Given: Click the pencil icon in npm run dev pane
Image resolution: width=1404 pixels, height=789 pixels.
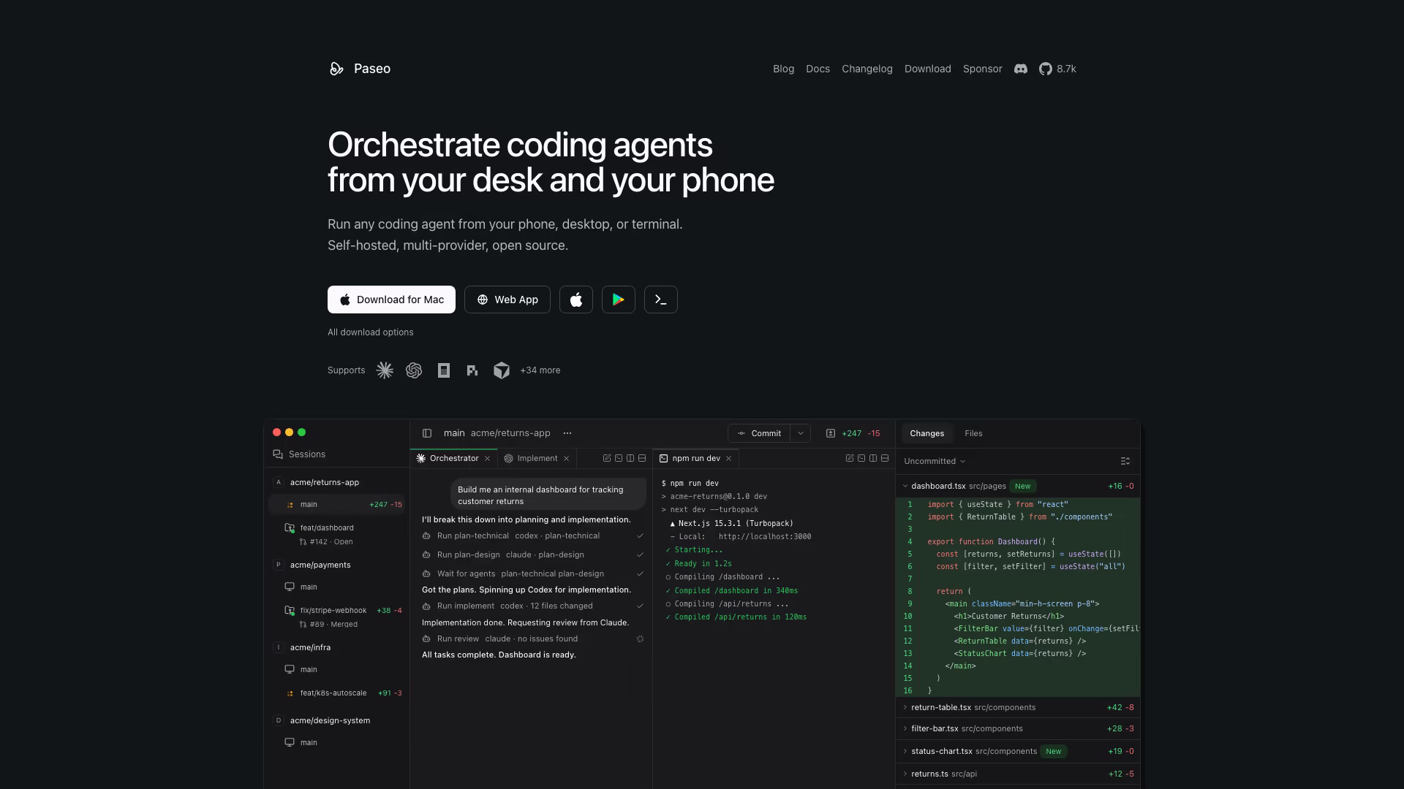Looking at the screenshot, I should coord(850,458).
